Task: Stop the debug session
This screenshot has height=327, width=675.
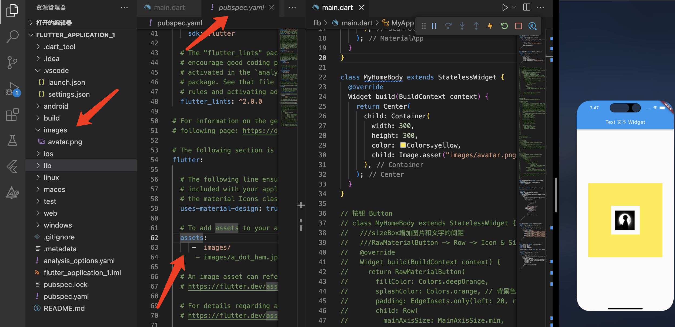Action: point(518,26)
